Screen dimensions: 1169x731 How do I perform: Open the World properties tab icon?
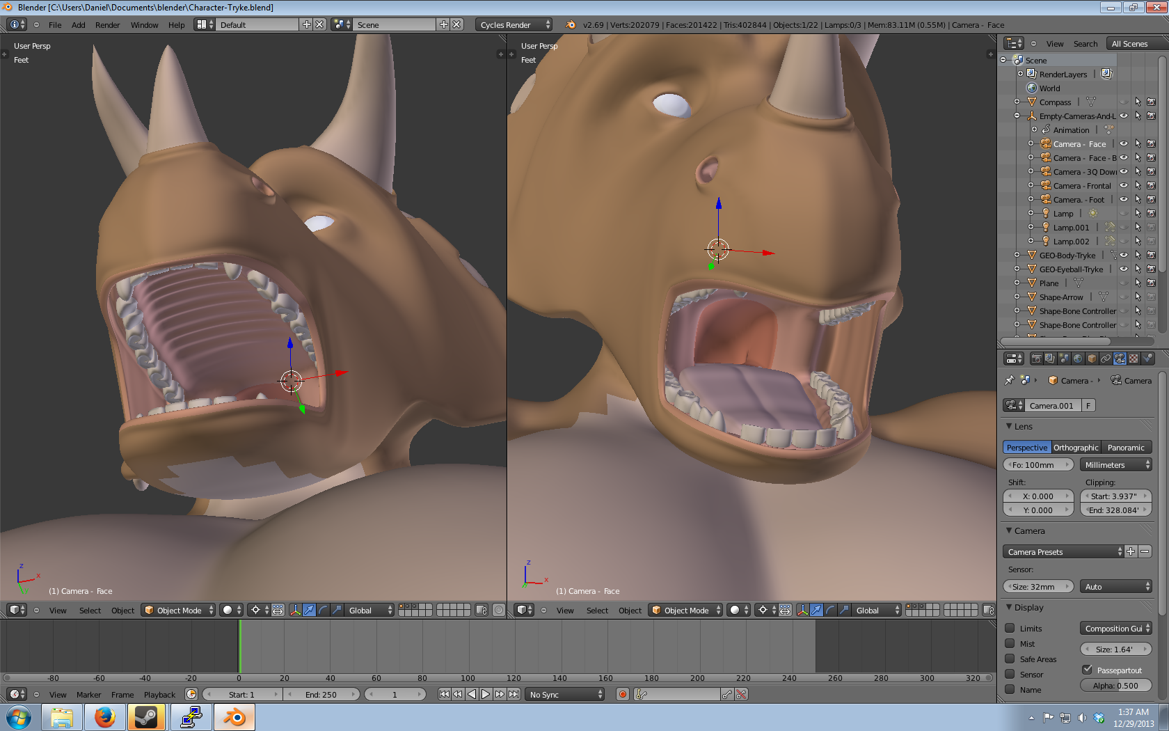pos(1078,359)
